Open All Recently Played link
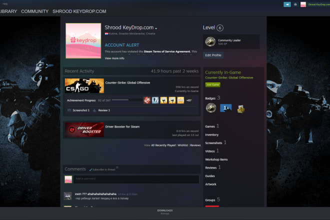 click(163, 145)
